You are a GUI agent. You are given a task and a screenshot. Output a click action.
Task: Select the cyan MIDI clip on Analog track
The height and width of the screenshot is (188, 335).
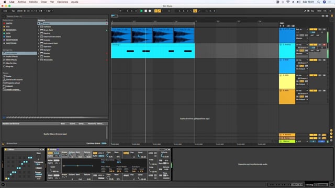153,51
